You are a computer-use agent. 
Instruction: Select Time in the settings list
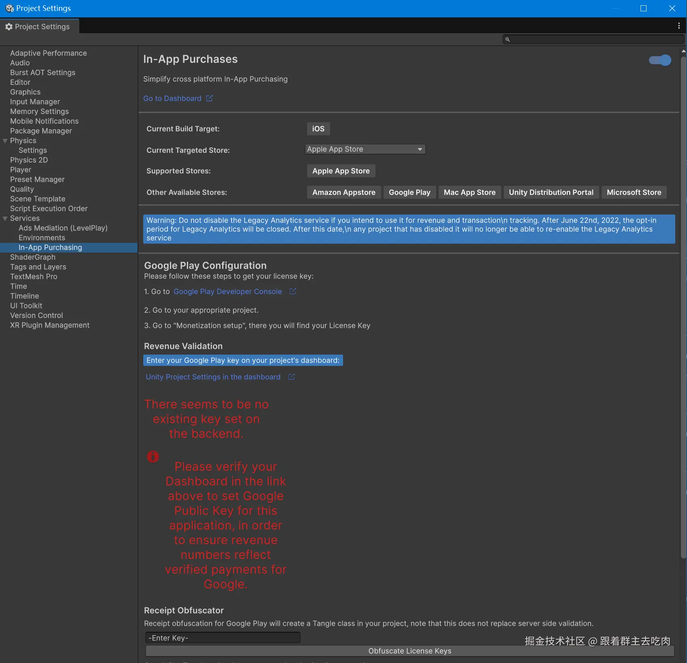click(19, 286)
